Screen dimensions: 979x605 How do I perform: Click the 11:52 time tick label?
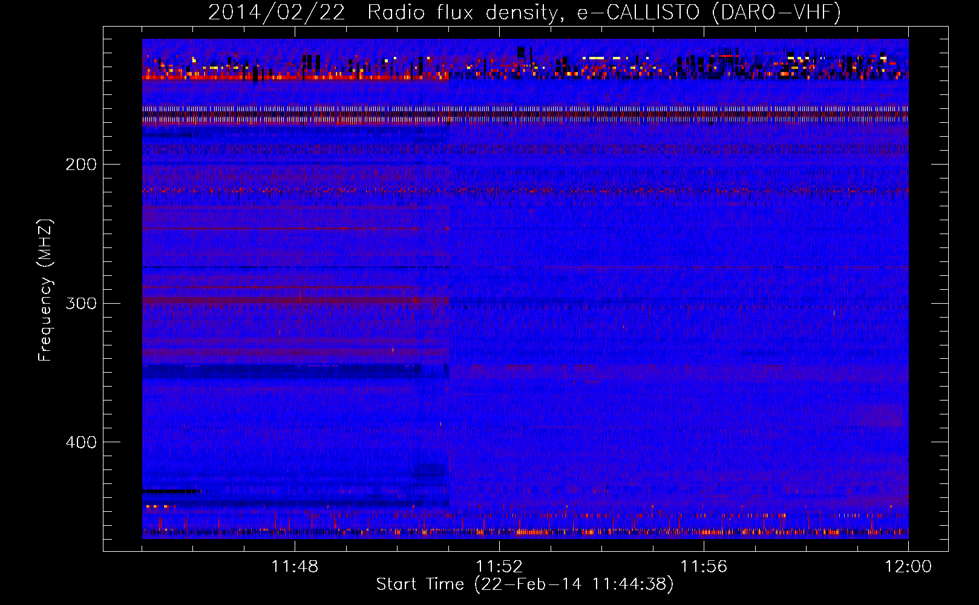pos(499,567)
